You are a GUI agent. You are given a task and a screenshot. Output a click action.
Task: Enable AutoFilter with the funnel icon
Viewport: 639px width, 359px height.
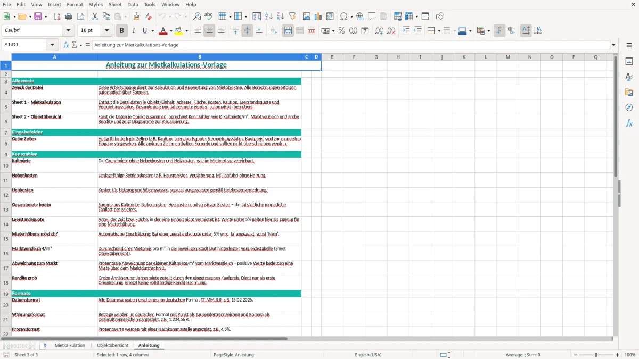click(292, 16)
